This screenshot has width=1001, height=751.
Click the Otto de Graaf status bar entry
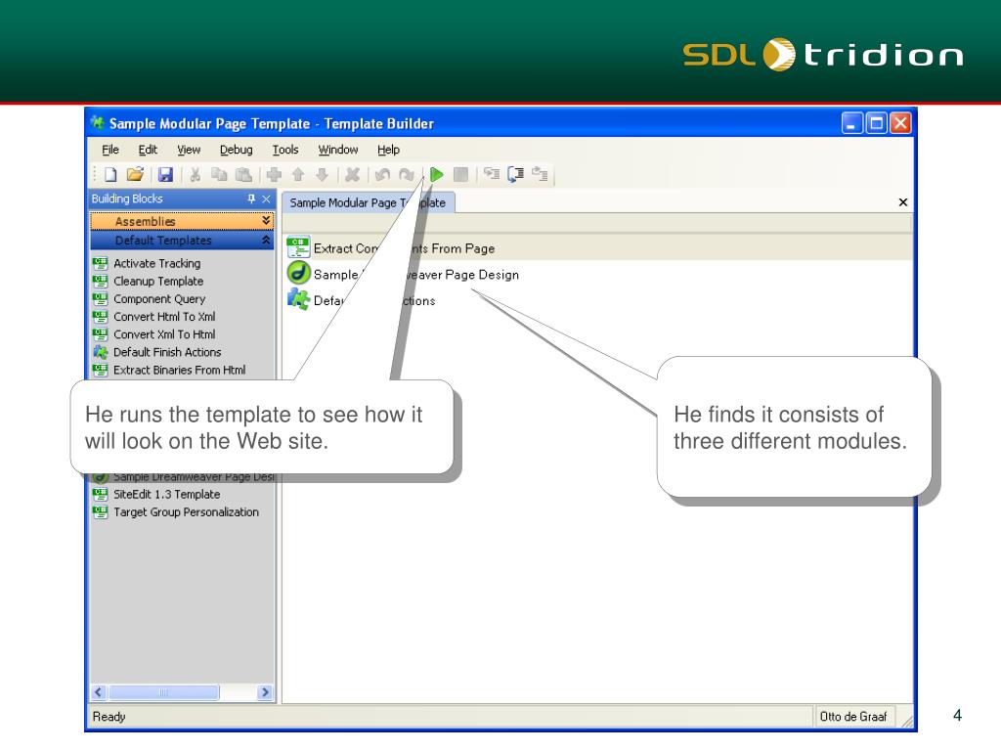(x=853, y=717)
